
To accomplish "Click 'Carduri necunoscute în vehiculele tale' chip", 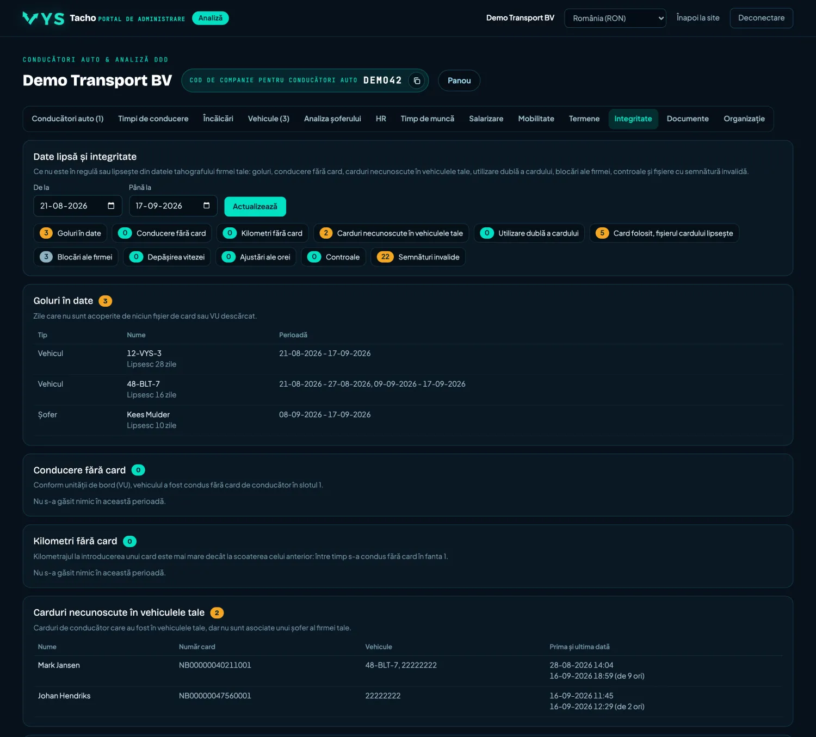I will pos(391,233).
